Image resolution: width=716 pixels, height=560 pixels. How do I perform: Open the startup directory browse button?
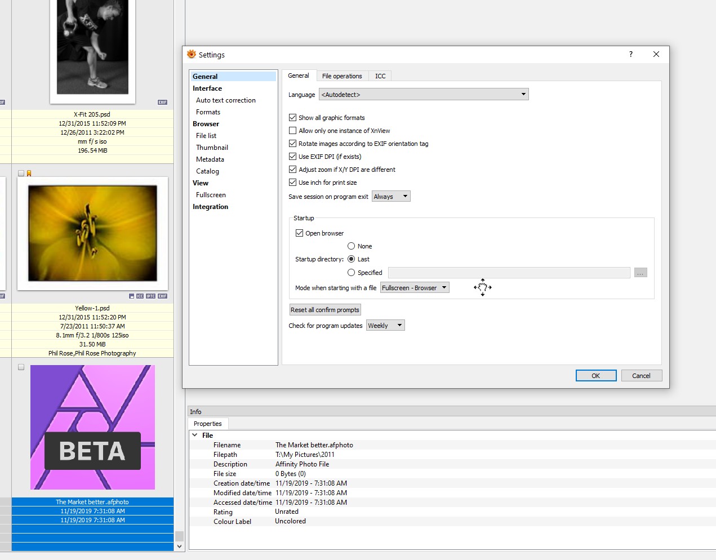coord(640,273)
